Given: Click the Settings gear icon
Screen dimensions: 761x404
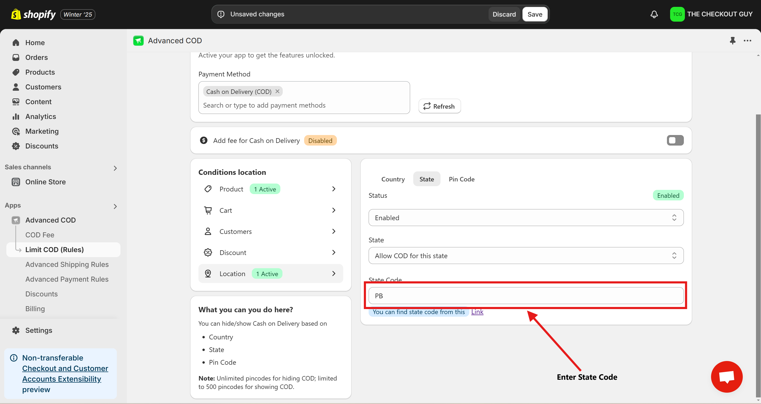Looking at the screenshot, I should pos(16,330).
